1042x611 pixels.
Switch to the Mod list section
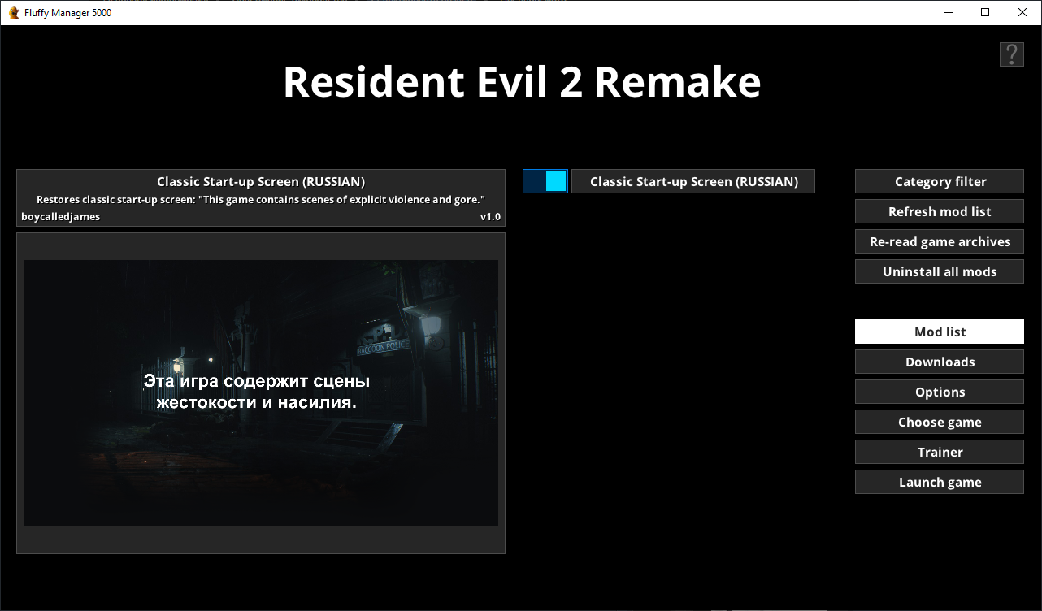pyautogui.click(x=940, y=331)
